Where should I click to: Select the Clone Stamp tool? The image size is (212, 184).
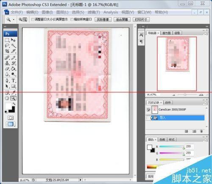point(7,63)
